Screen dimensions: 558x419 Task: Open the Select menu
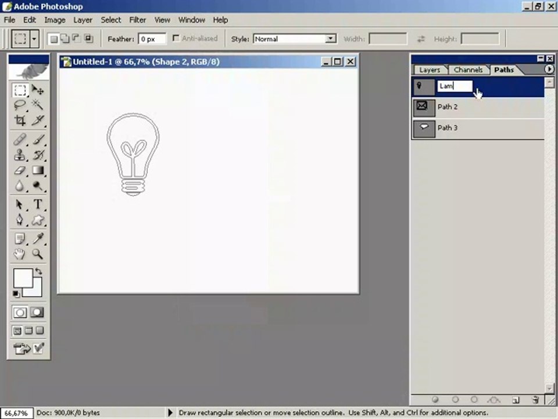[110, 20]
